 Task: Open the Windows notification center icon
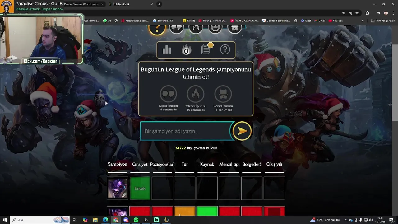pyautogui.click(x=391, y=220)
